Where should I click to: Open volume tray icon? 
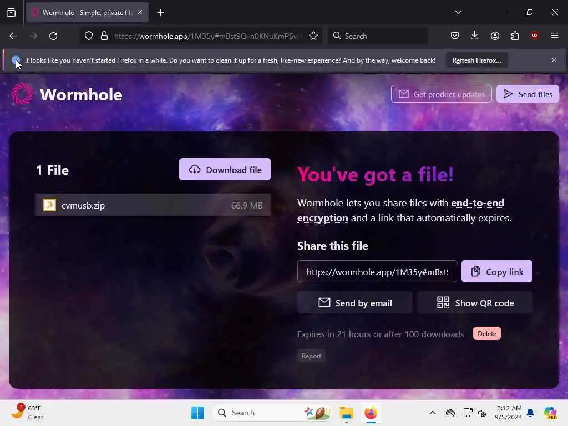(x=482, y=413)
